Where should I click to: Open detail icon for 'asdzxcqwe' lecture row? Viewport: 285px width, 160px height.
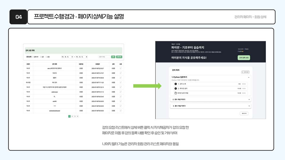[121, 92]
